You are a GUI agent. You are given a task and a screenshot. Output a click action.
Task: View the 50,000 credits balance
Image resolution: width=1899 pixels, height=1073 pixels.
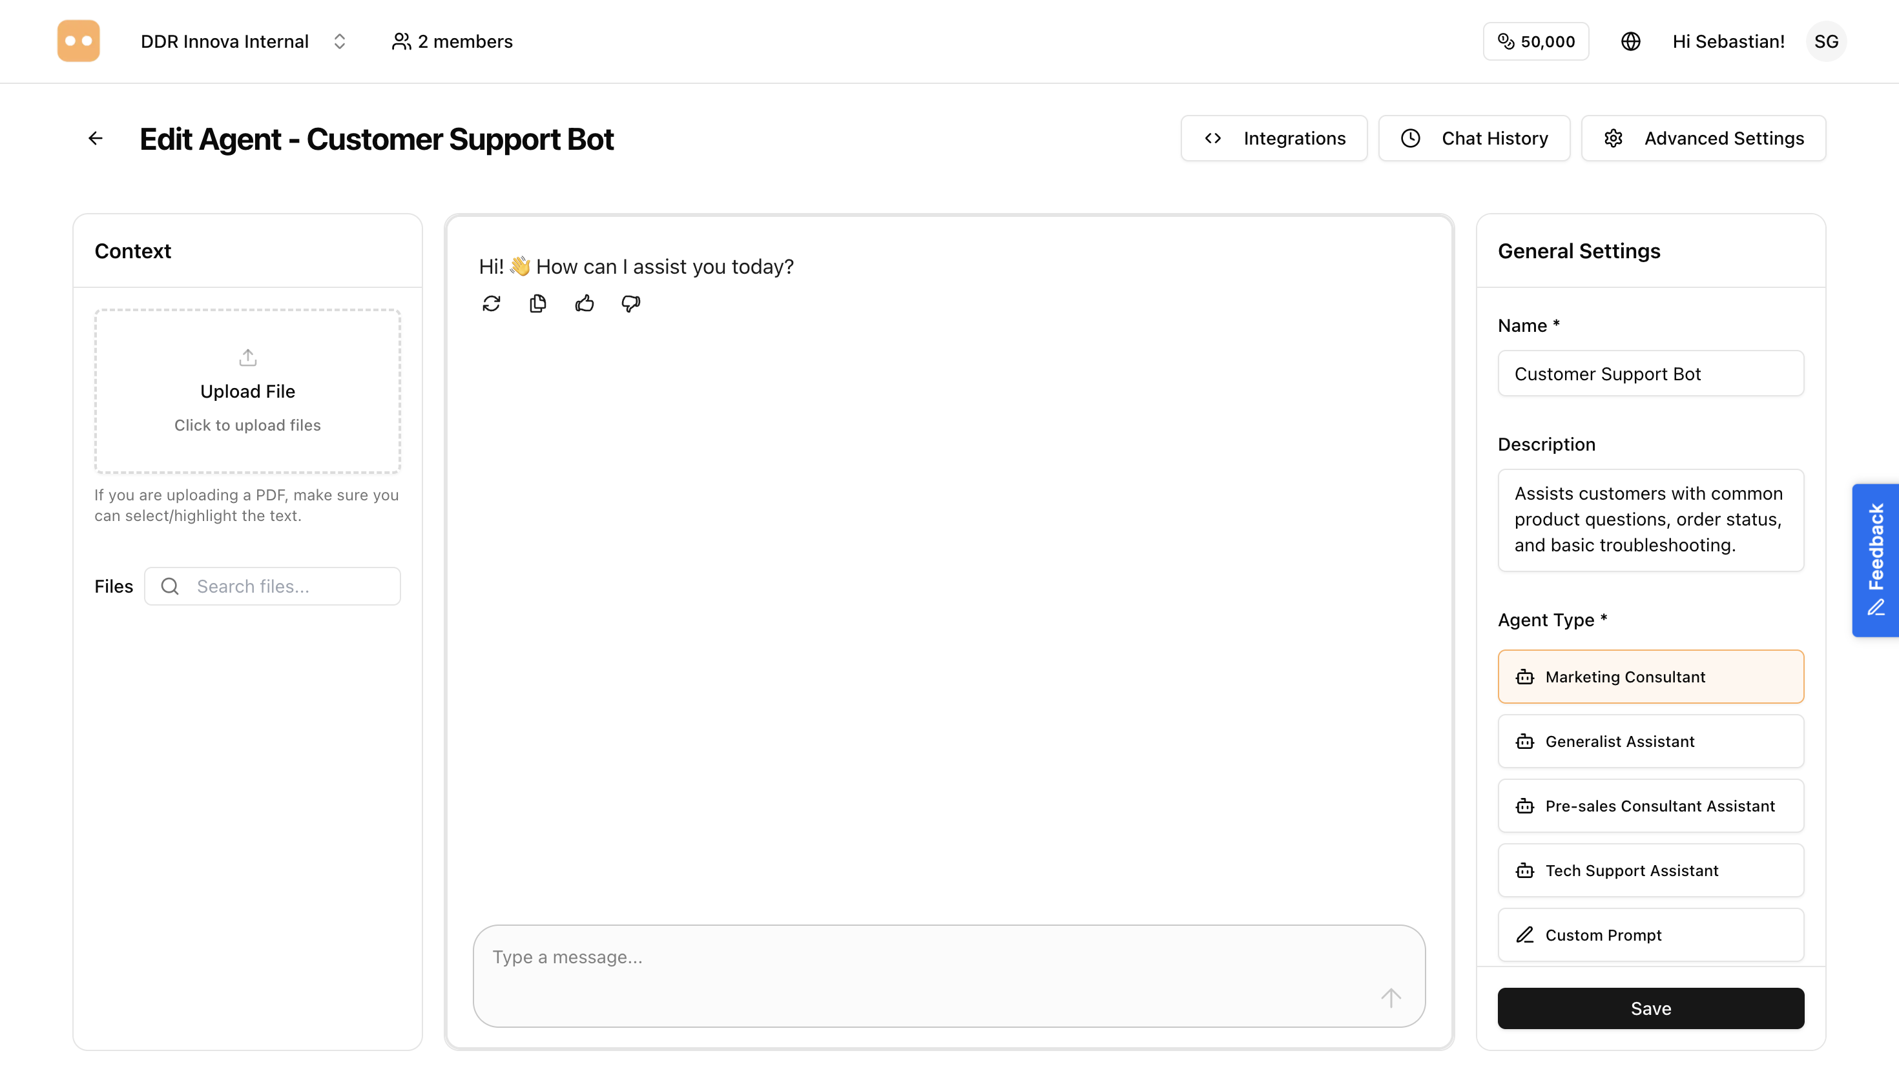click(1535, 41)
